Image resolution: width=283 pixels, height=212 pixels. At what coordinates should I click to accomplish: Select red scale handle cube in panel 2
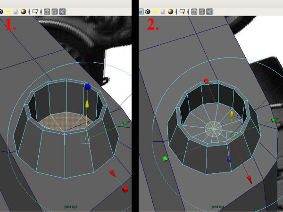[x=206, y=81]
